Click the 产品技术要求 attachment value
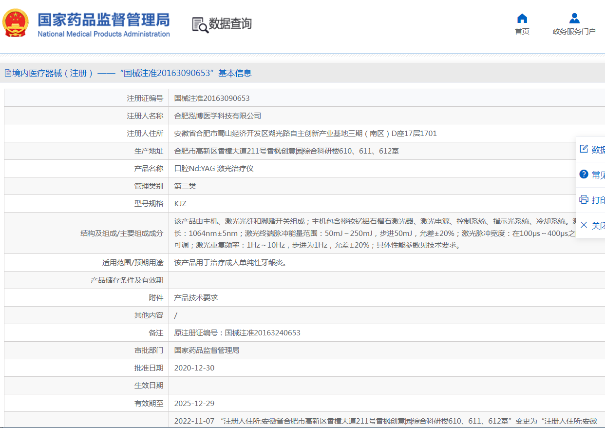The image size is (605, 428). (196, 297)
